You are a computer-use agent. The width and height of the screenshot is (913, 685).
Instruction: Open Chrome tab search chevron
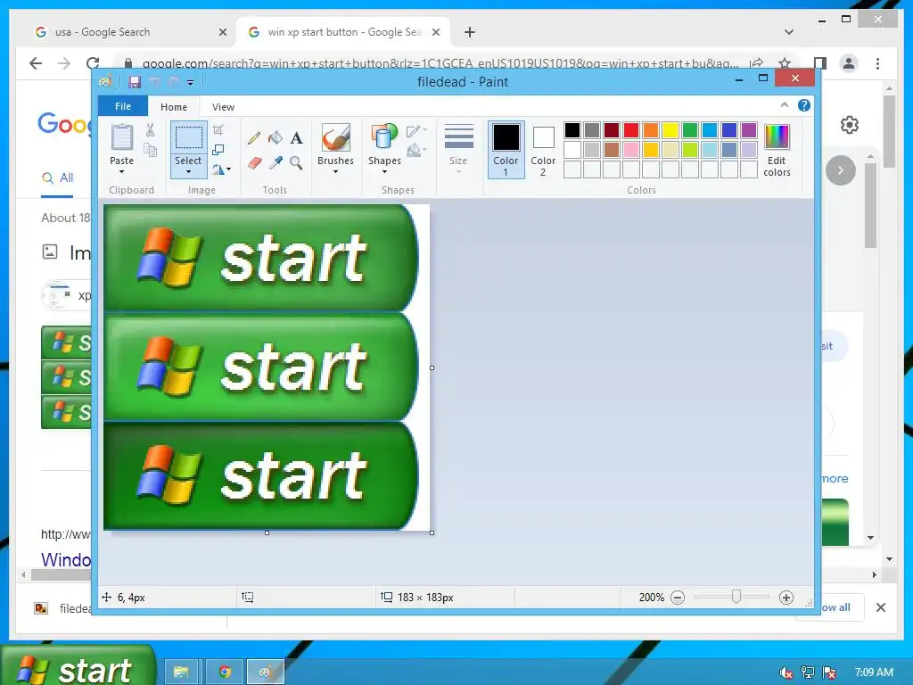coord(789,32)
